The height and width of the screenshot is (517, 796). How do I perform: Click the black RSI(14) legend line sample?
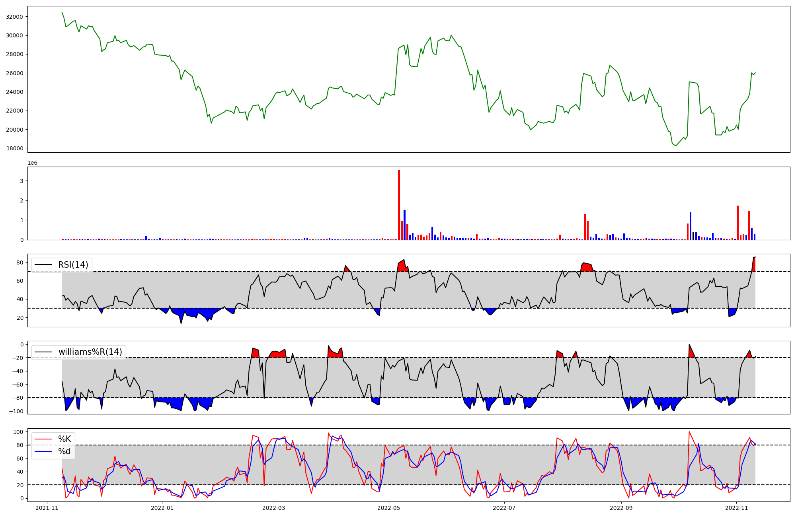tap(43, 265)
